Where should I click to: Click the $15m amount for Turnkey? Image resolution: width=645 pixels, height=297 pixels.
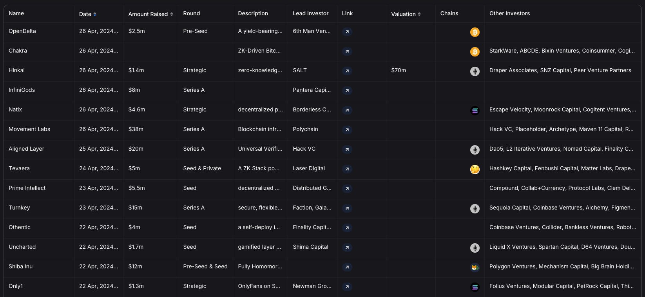point(135,208)
